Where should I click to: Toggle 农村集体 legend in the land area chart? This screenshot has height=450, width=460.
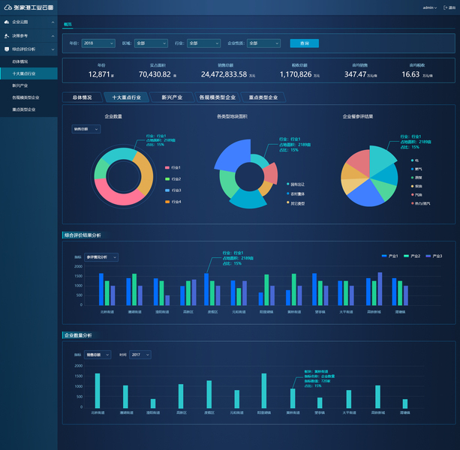click(296, 194)
